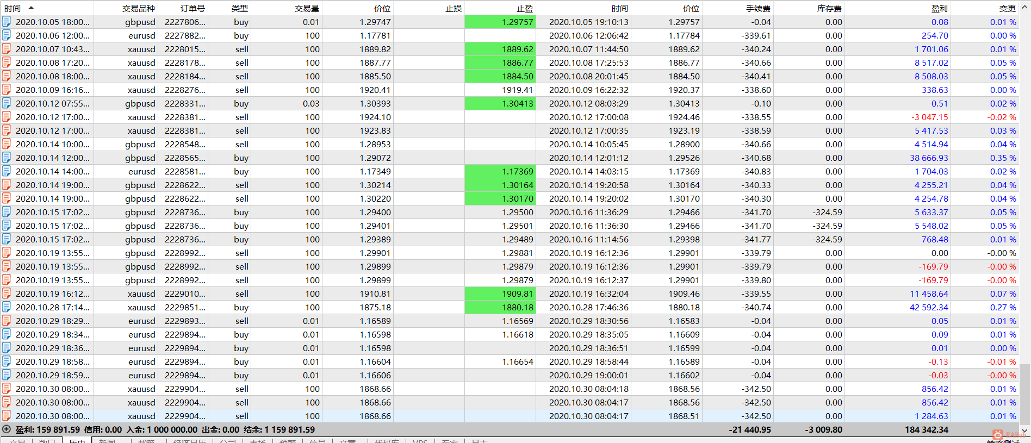1031x443 pixels.
Task: Select the sell icon of the 2020.10.29 18:29 eurusd row
Action: (7, 321)
